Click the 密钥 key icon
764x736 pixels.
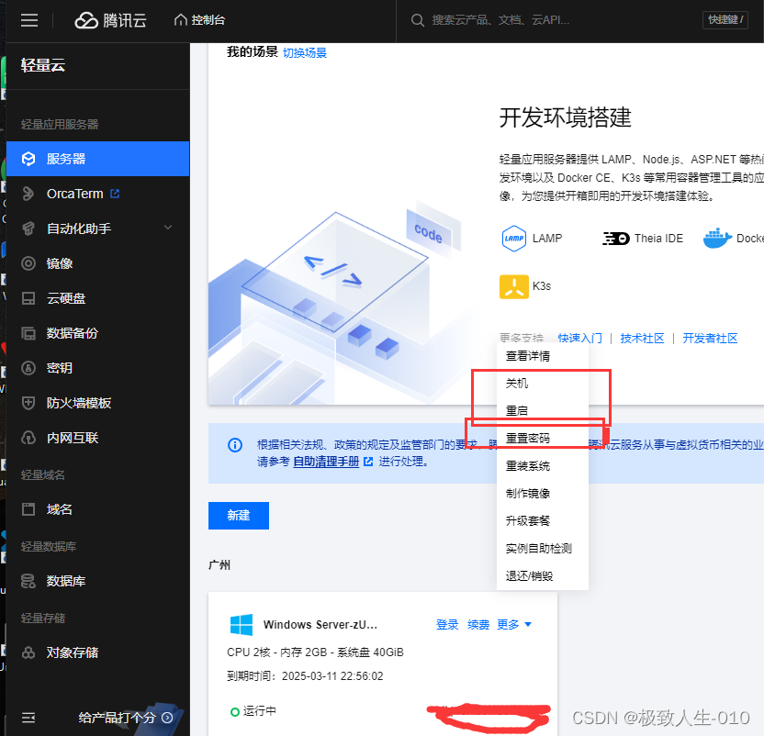pyautogui.click(x=28, y=368)
